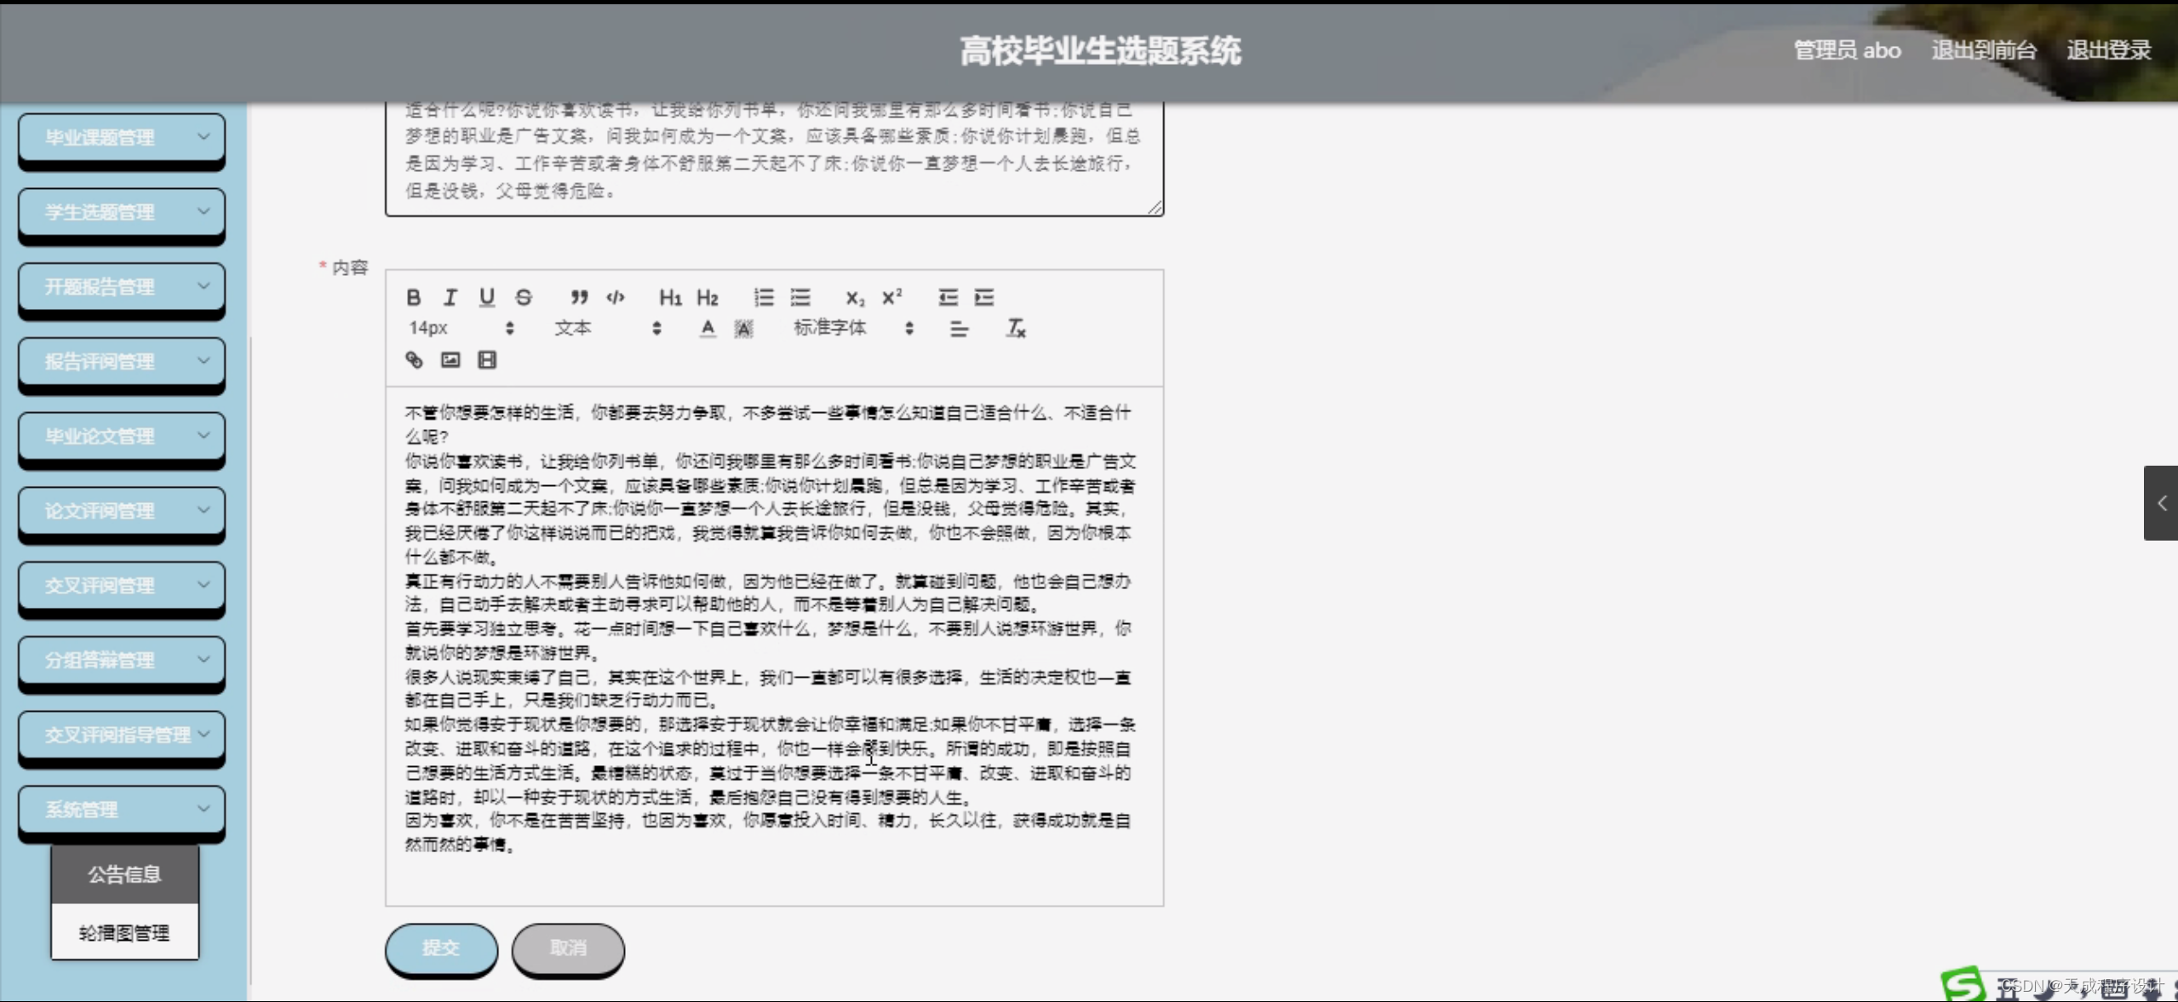This screenshot has width=2178, height=1002.
Task: Insert a blockquote using quote icon
Action: pyautogui.click(x=579, y=297)
